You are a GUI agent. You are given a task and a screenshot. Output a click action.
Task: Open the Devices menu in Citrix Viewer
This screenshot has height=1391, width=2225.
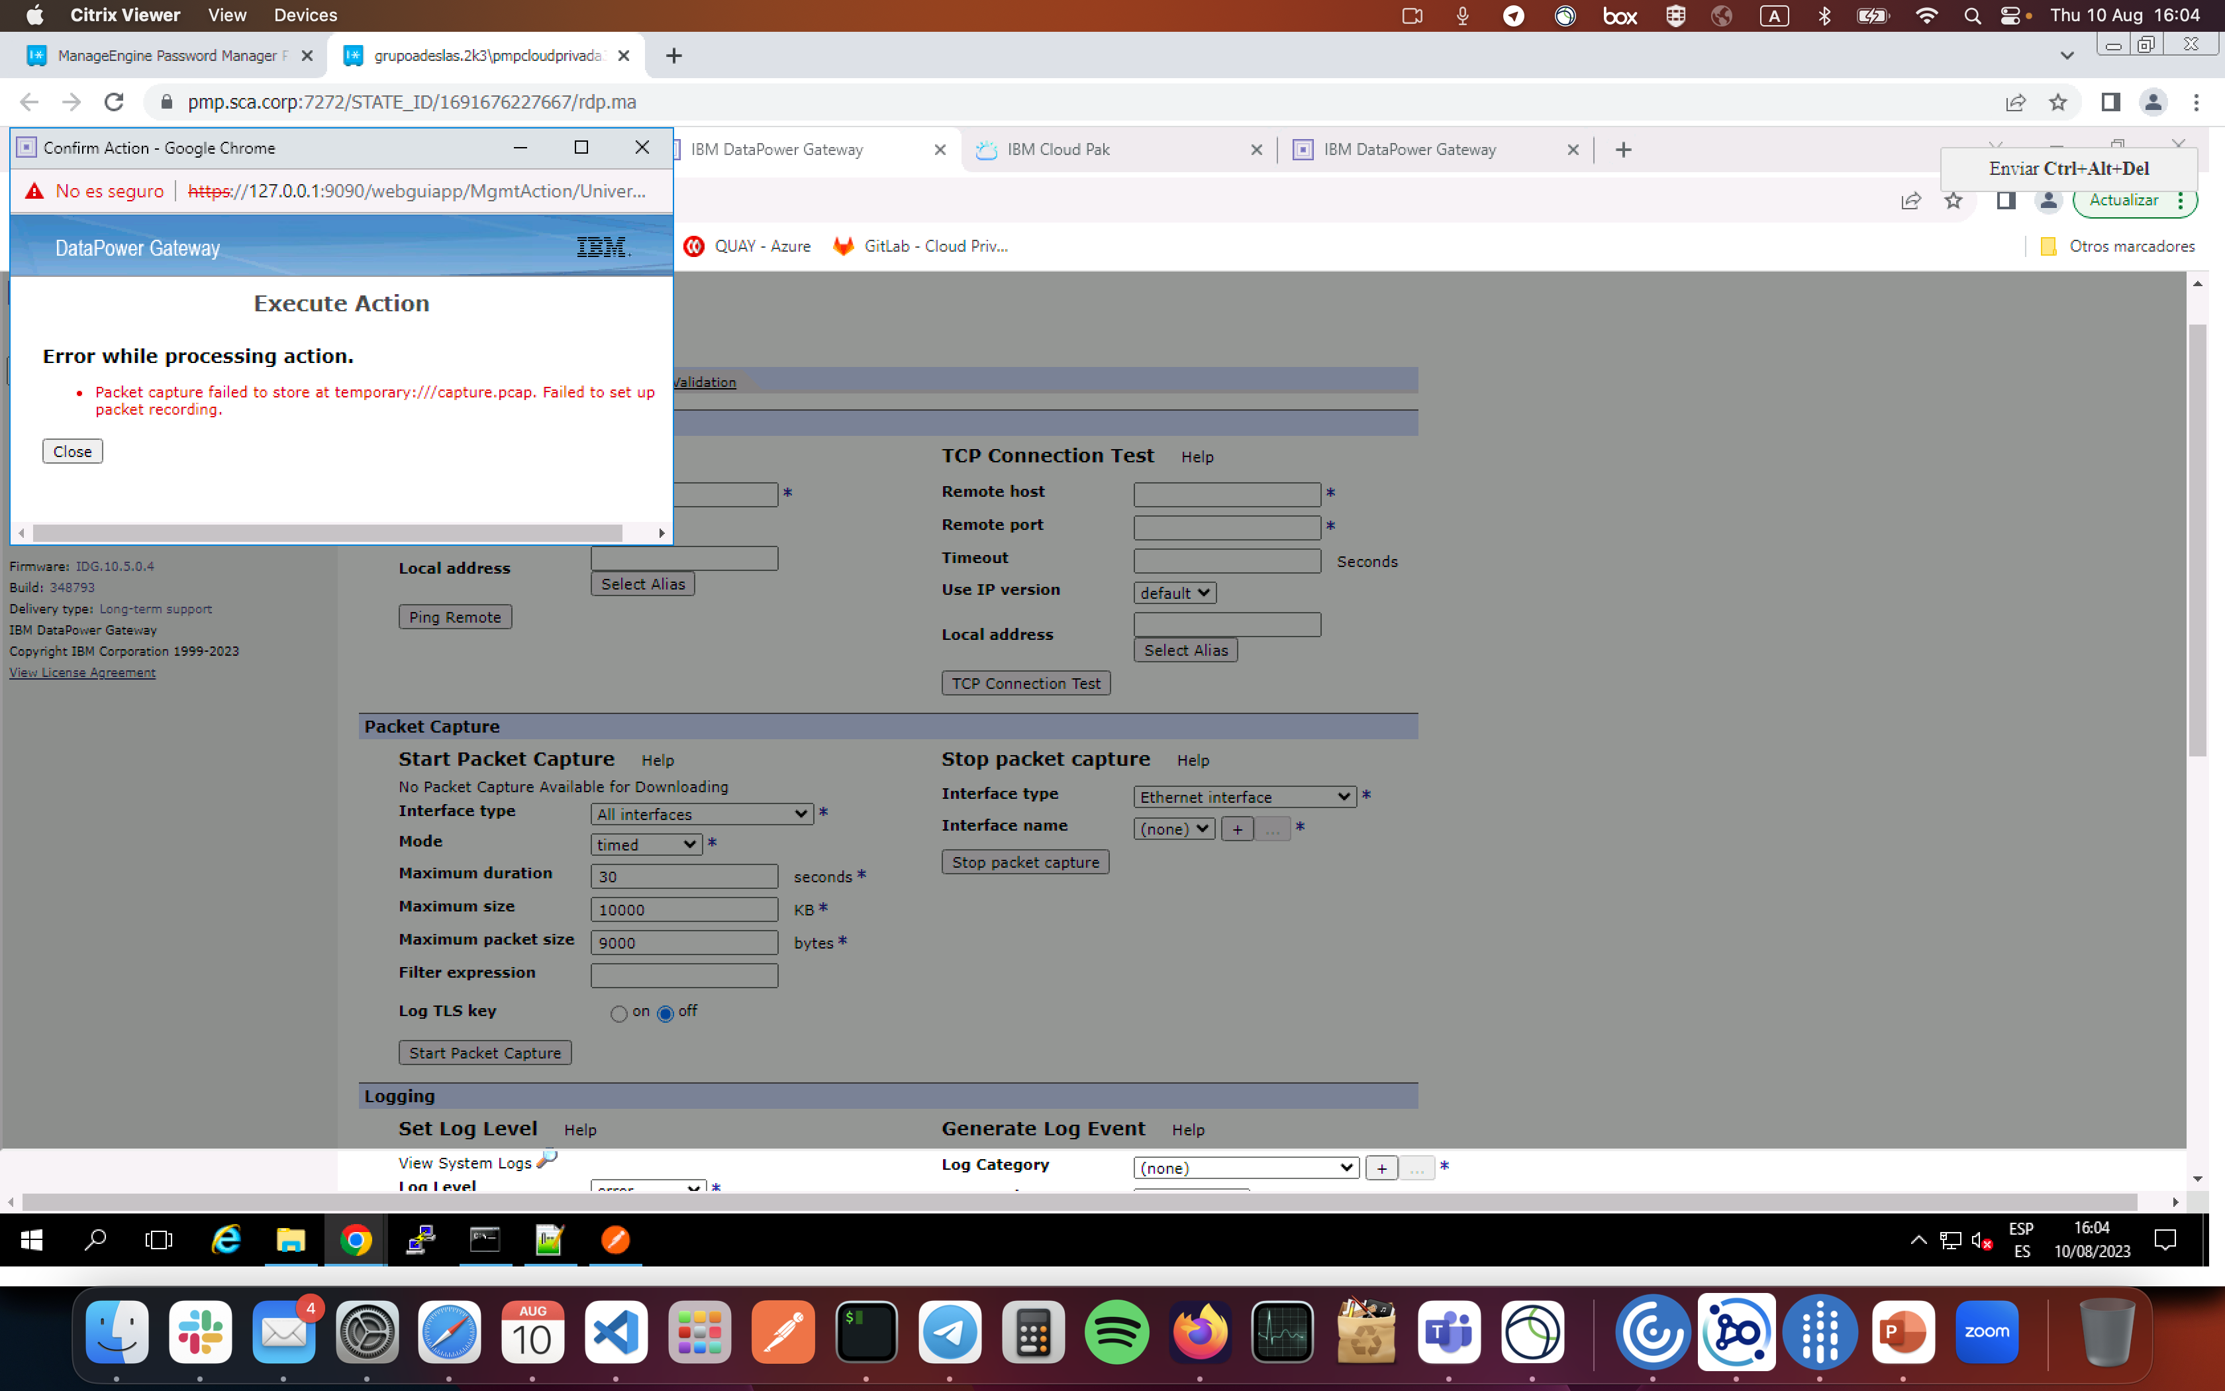pos(305,15)
